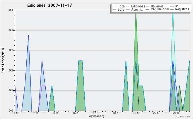Viewport: 193px width, 119px height.
Task: Click the CC BY-SA 3.0 license label
Action: 183,116
